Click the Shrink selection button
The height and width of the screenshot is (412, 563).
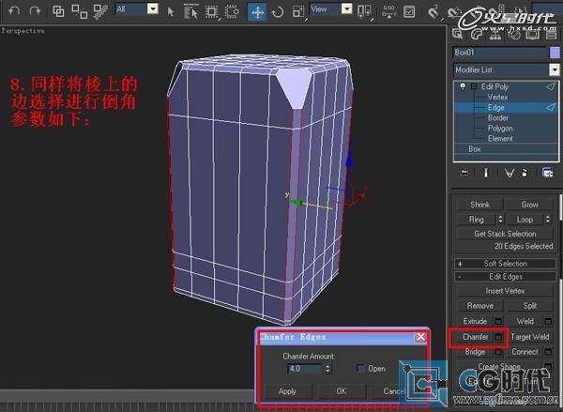pyautogui.click(x=480, y=205)
